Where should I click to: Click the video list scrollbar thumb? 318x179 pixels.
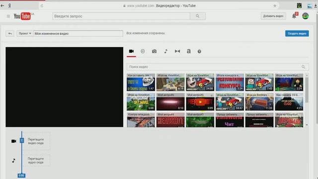coord(307,90)
